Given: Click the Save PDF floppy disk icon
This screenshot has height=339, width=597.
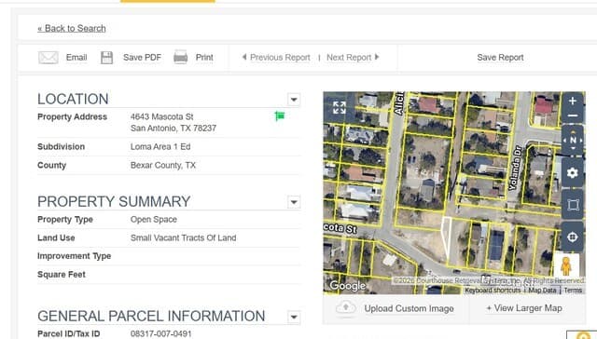Looking at the screenshot, I should [106, 58].
